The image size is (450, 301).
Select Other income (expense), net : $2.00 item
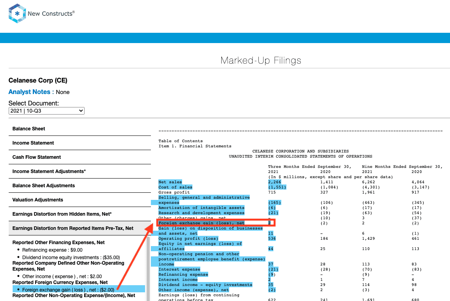pos(62,277)
